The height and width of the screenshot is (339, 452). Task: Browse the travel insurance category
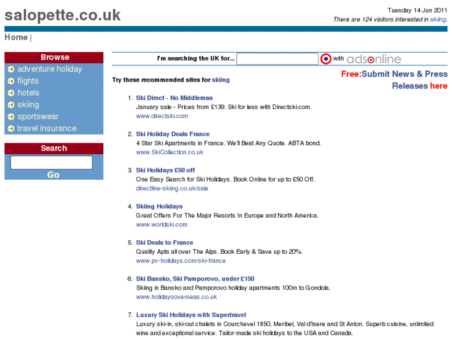47,128
